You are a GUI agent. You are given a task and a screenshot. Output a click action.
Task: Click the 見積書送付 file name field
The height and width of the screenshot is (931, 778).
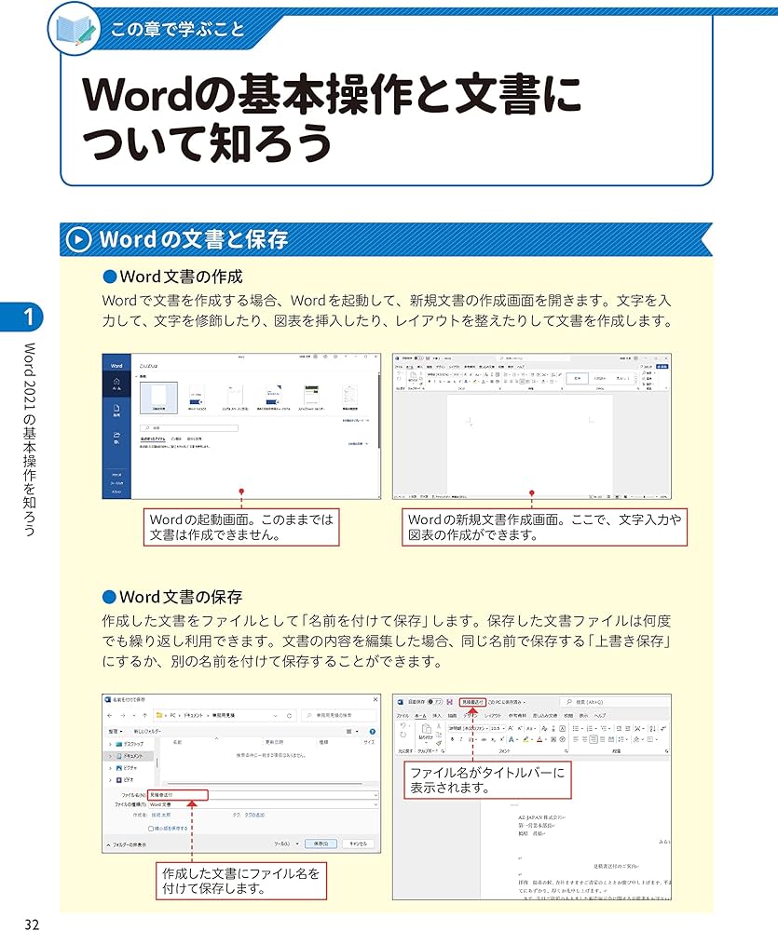[177, 794]
